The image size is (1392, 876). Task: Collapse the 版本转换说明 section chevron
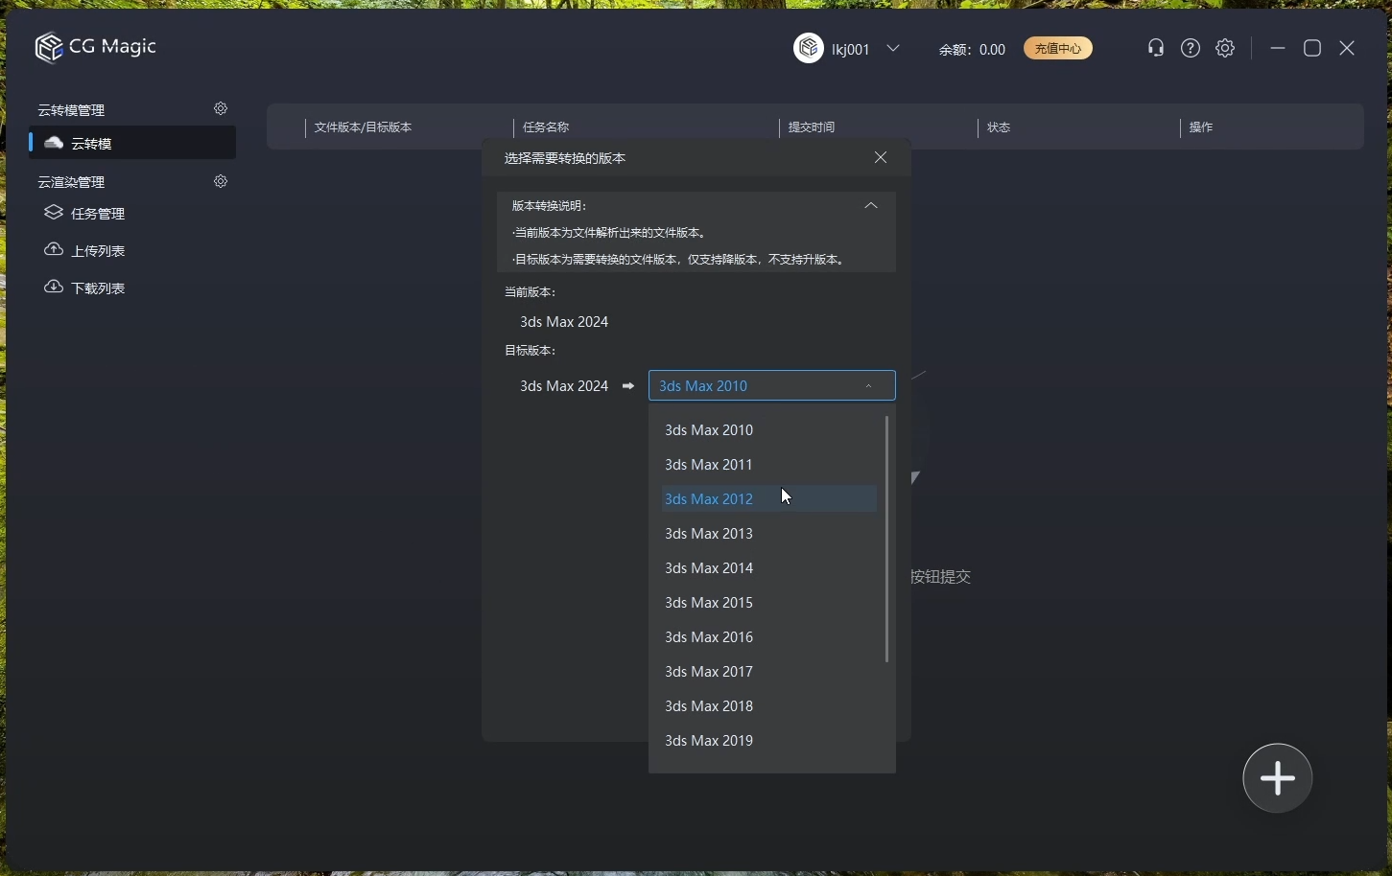coord(870,205)
